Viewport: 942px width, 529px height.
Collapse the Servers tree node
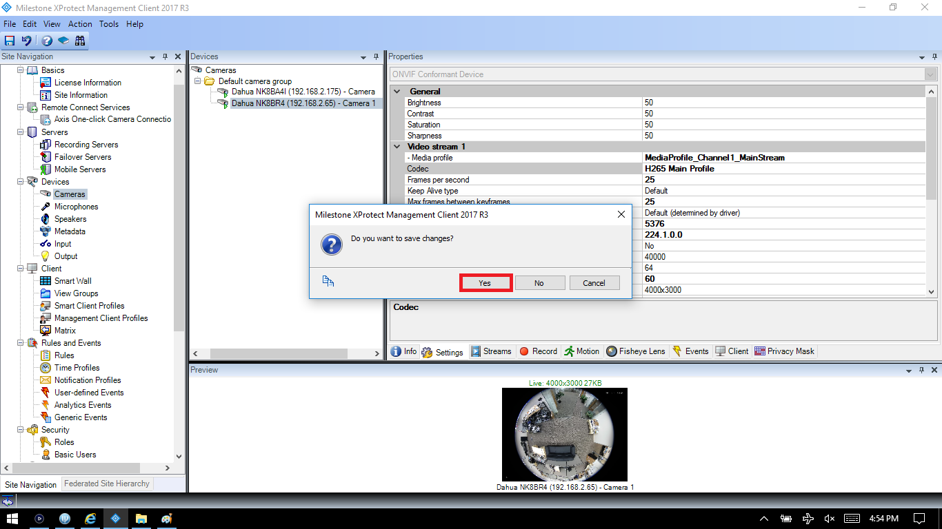click(20, 132)
